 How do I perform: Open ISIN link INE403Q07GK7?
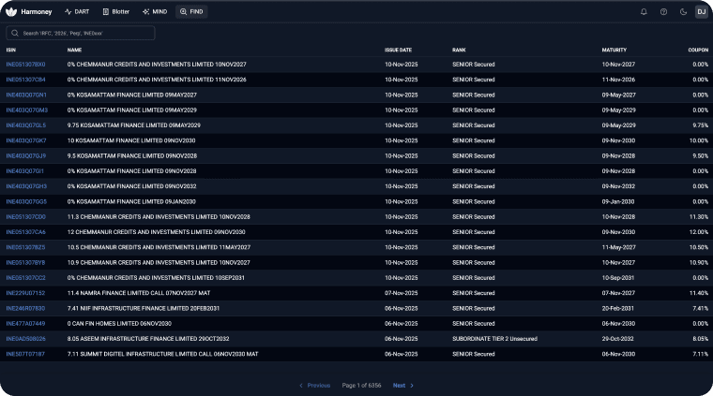[x=26, y=140]
